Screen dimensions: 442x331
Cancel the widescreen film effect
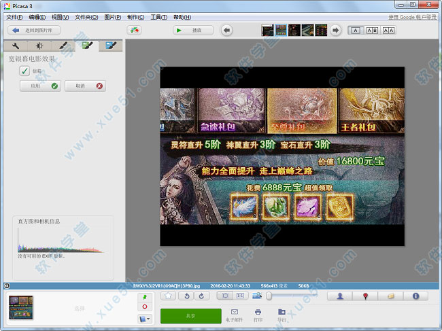tap(85, 86)
